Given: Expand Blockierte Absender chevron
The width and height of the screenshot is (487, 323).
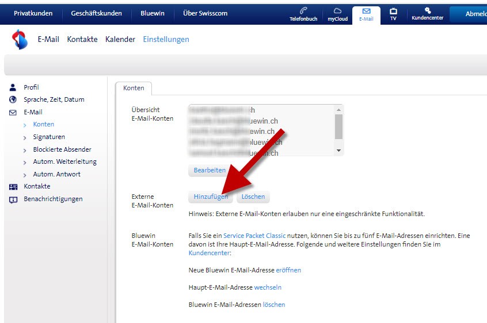Looking at the screenshot, I should coord(25,150).
